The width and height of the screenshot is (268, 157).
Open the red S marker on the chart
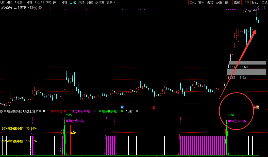154,107
